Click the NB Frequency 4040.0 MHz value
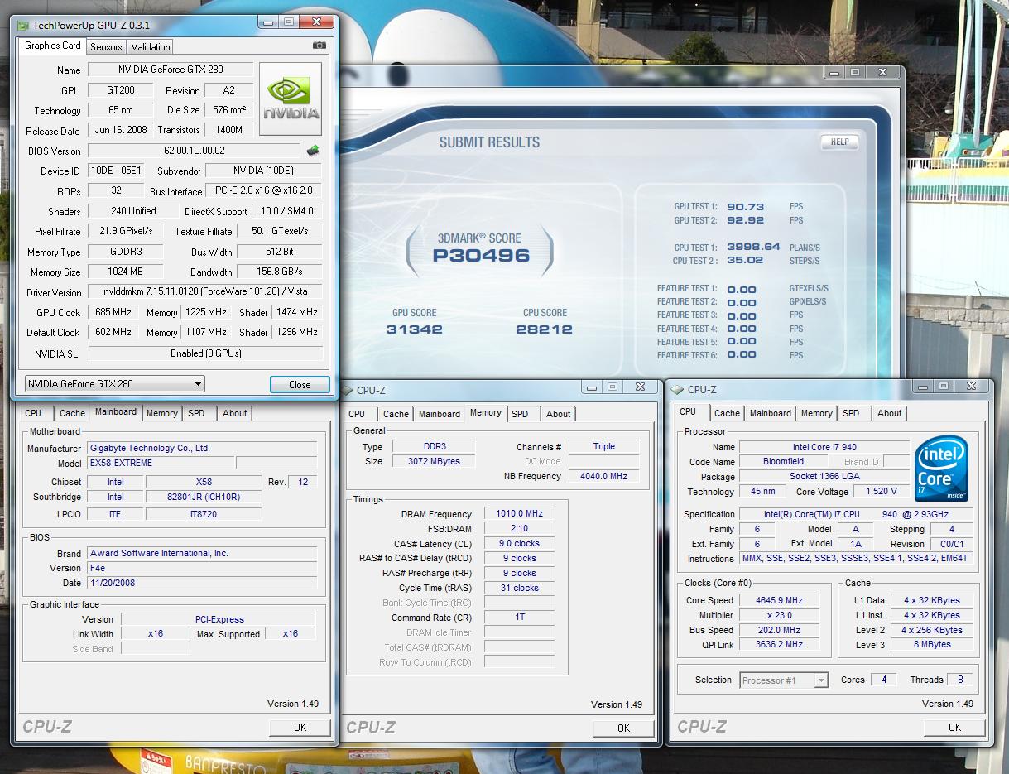 coord(603,477)
